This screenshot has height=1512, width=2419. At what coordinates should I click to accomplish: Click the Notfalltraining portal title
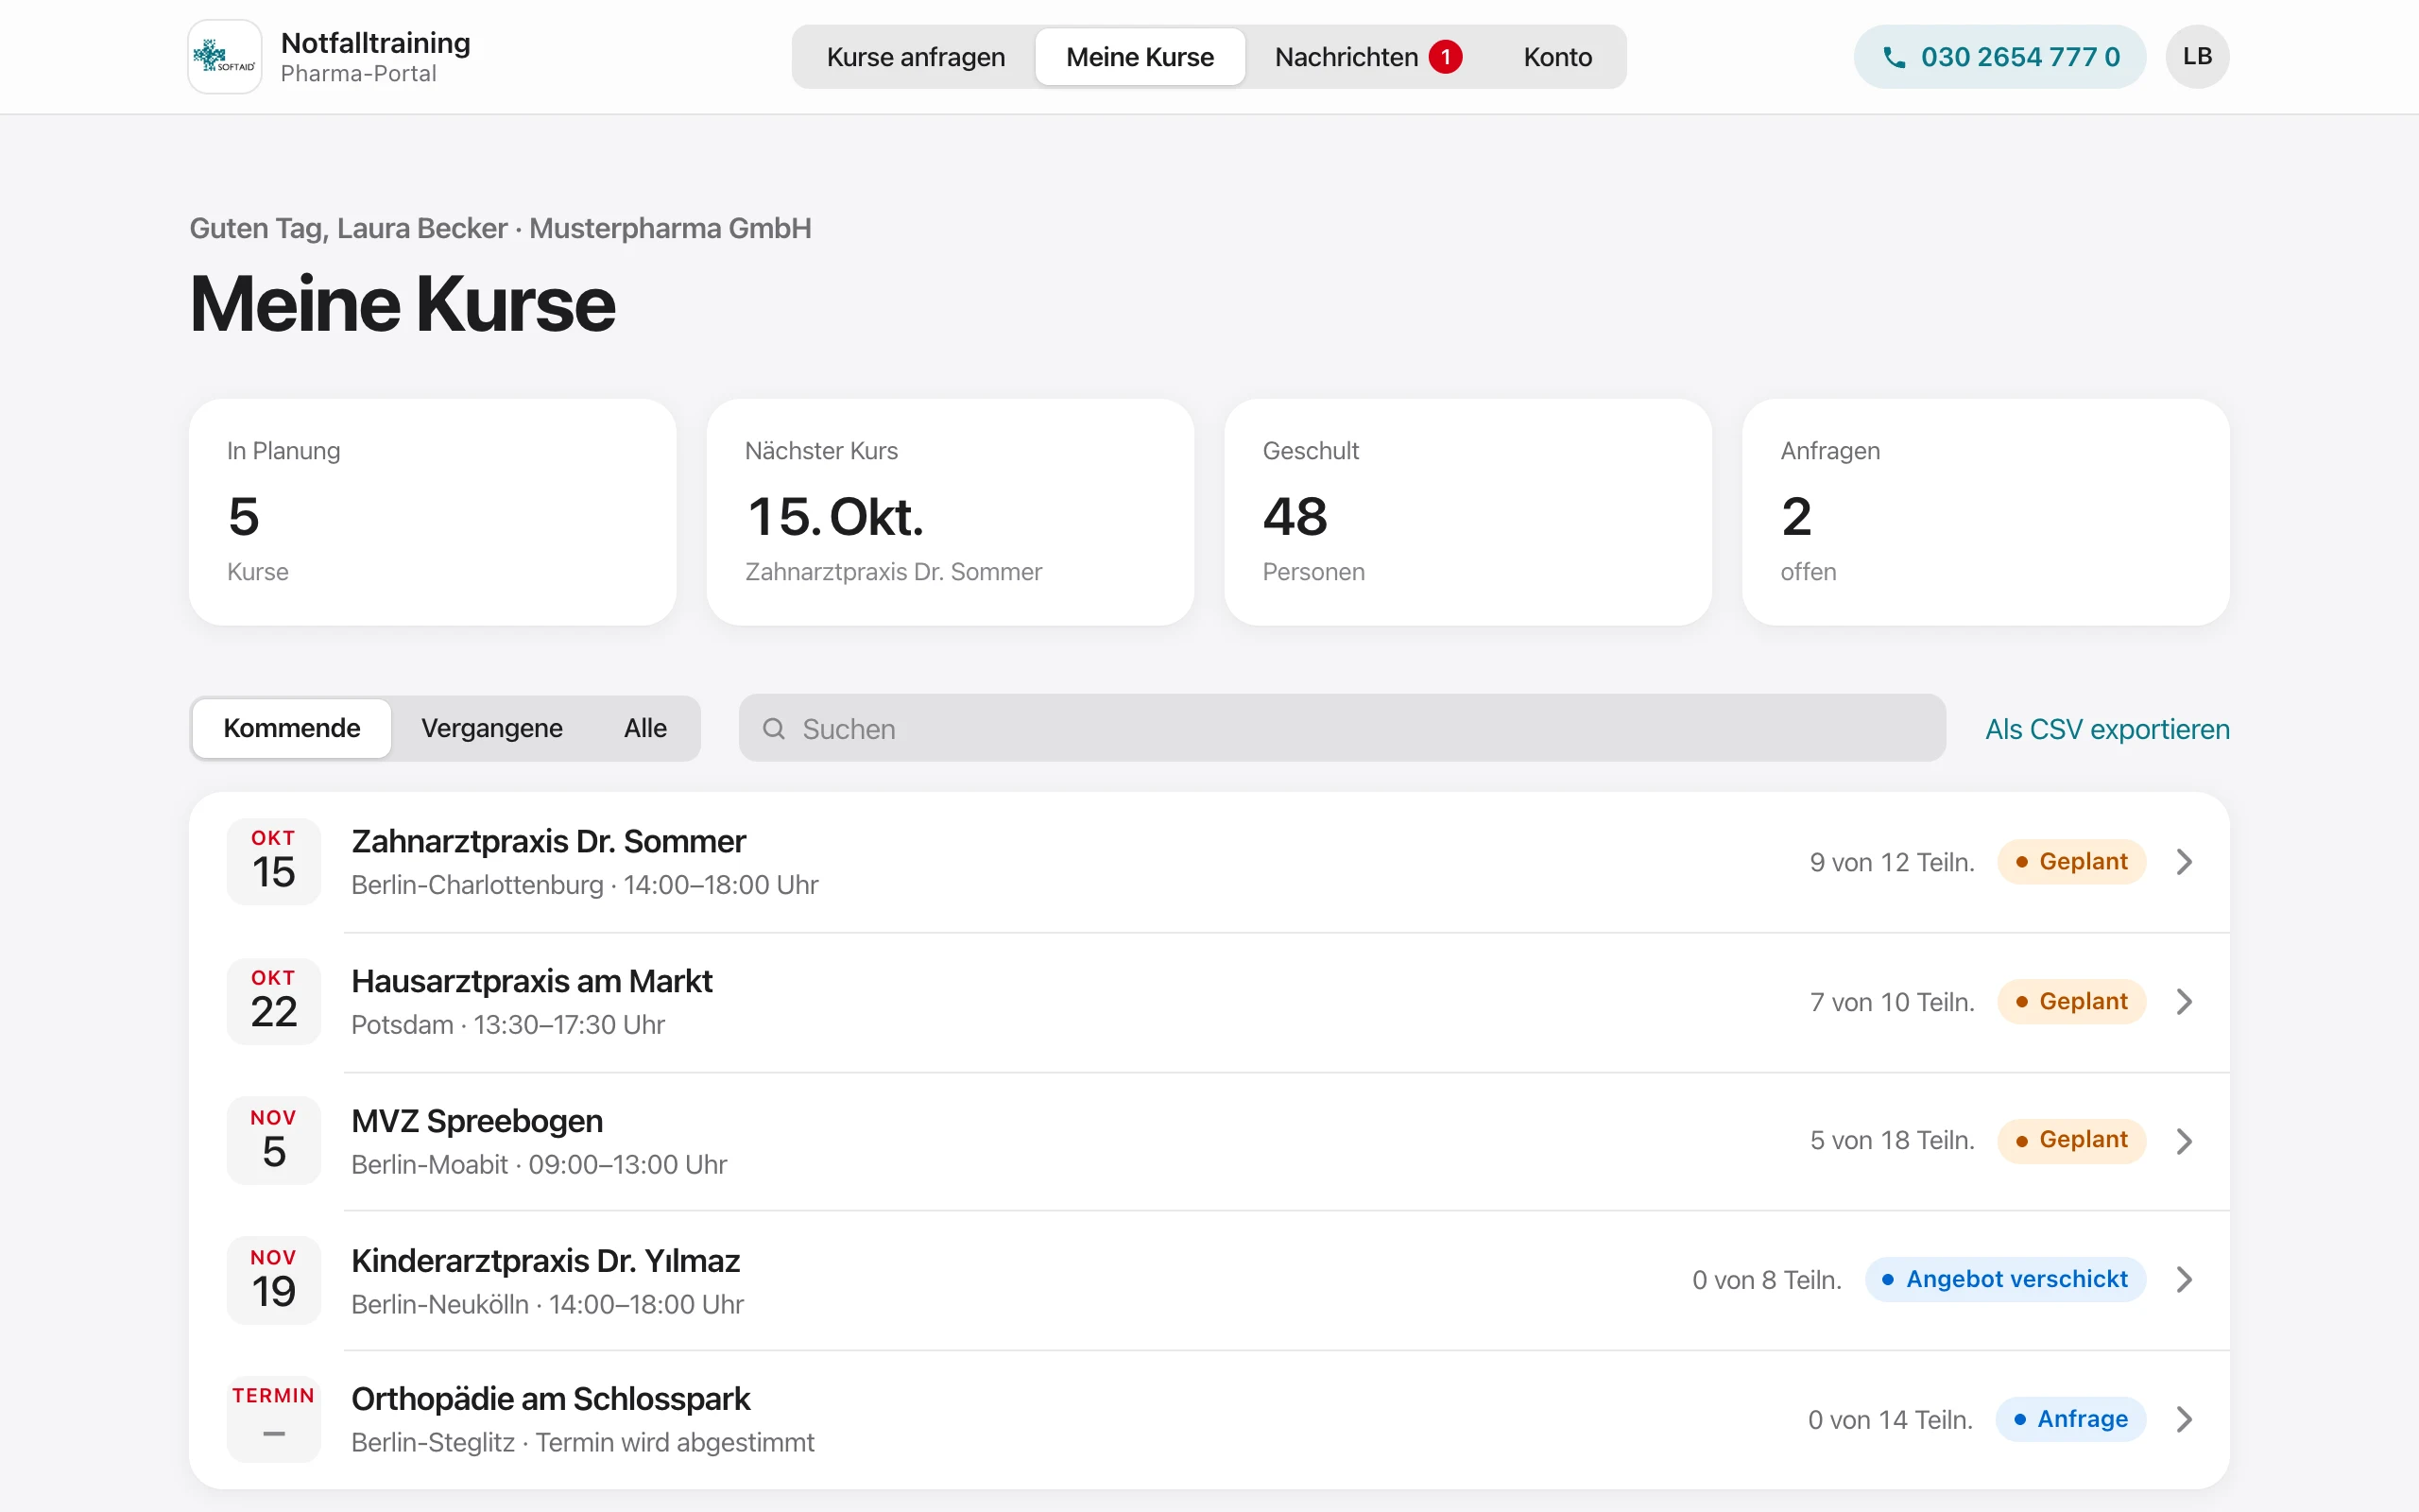click(x=376, y=43)
